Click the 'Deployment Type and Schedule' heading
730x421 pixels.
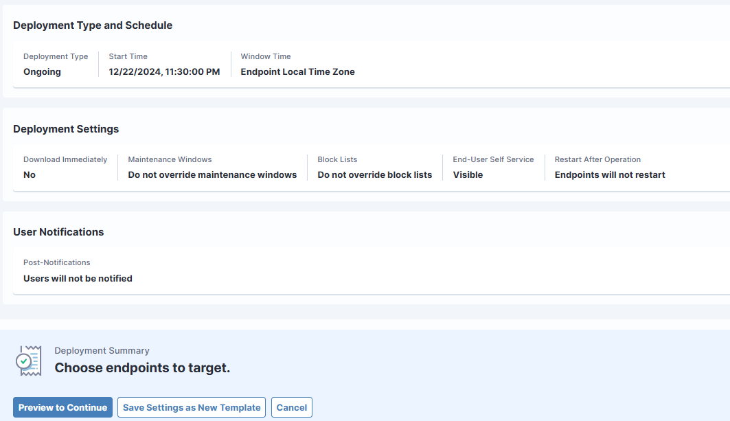pos(93,25)
